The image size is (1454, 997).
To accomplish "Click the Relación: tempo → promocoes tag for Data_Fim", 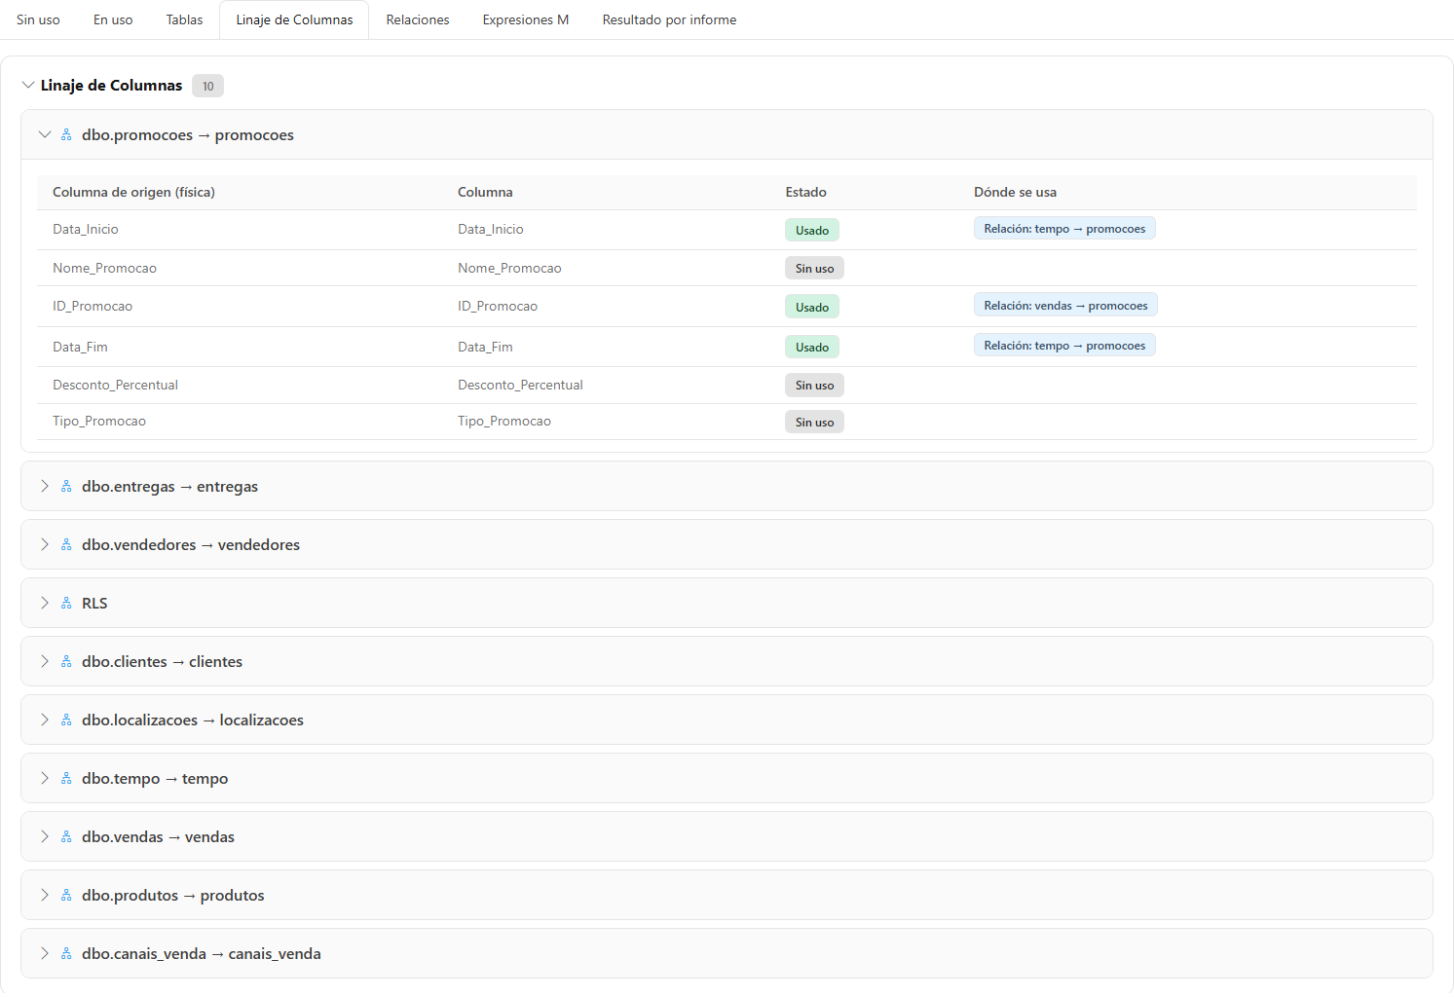I will tap(1064, 346).
